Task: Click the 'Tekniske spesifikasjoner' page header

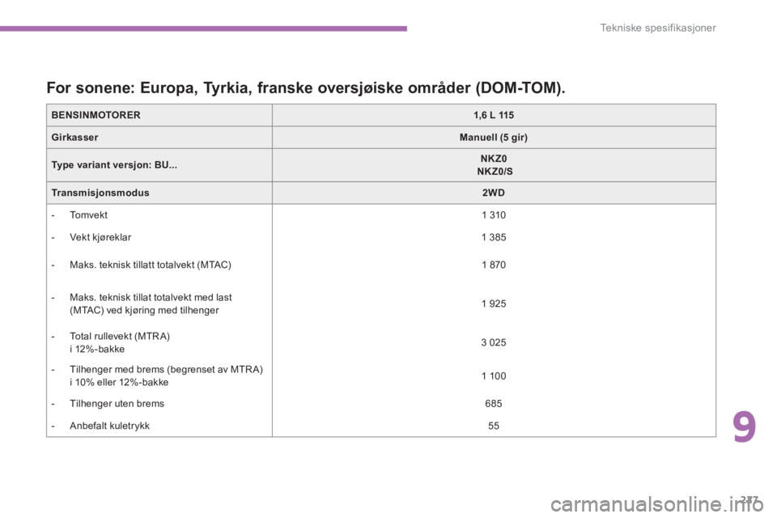Action: (660, 28)
